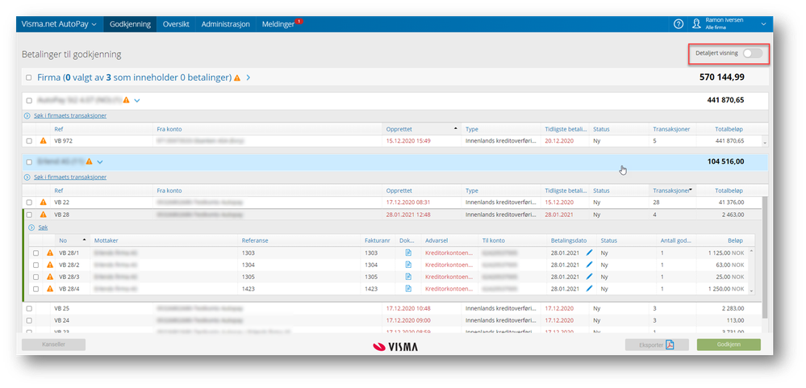Sort by the No column header

(x=72, y=240)
